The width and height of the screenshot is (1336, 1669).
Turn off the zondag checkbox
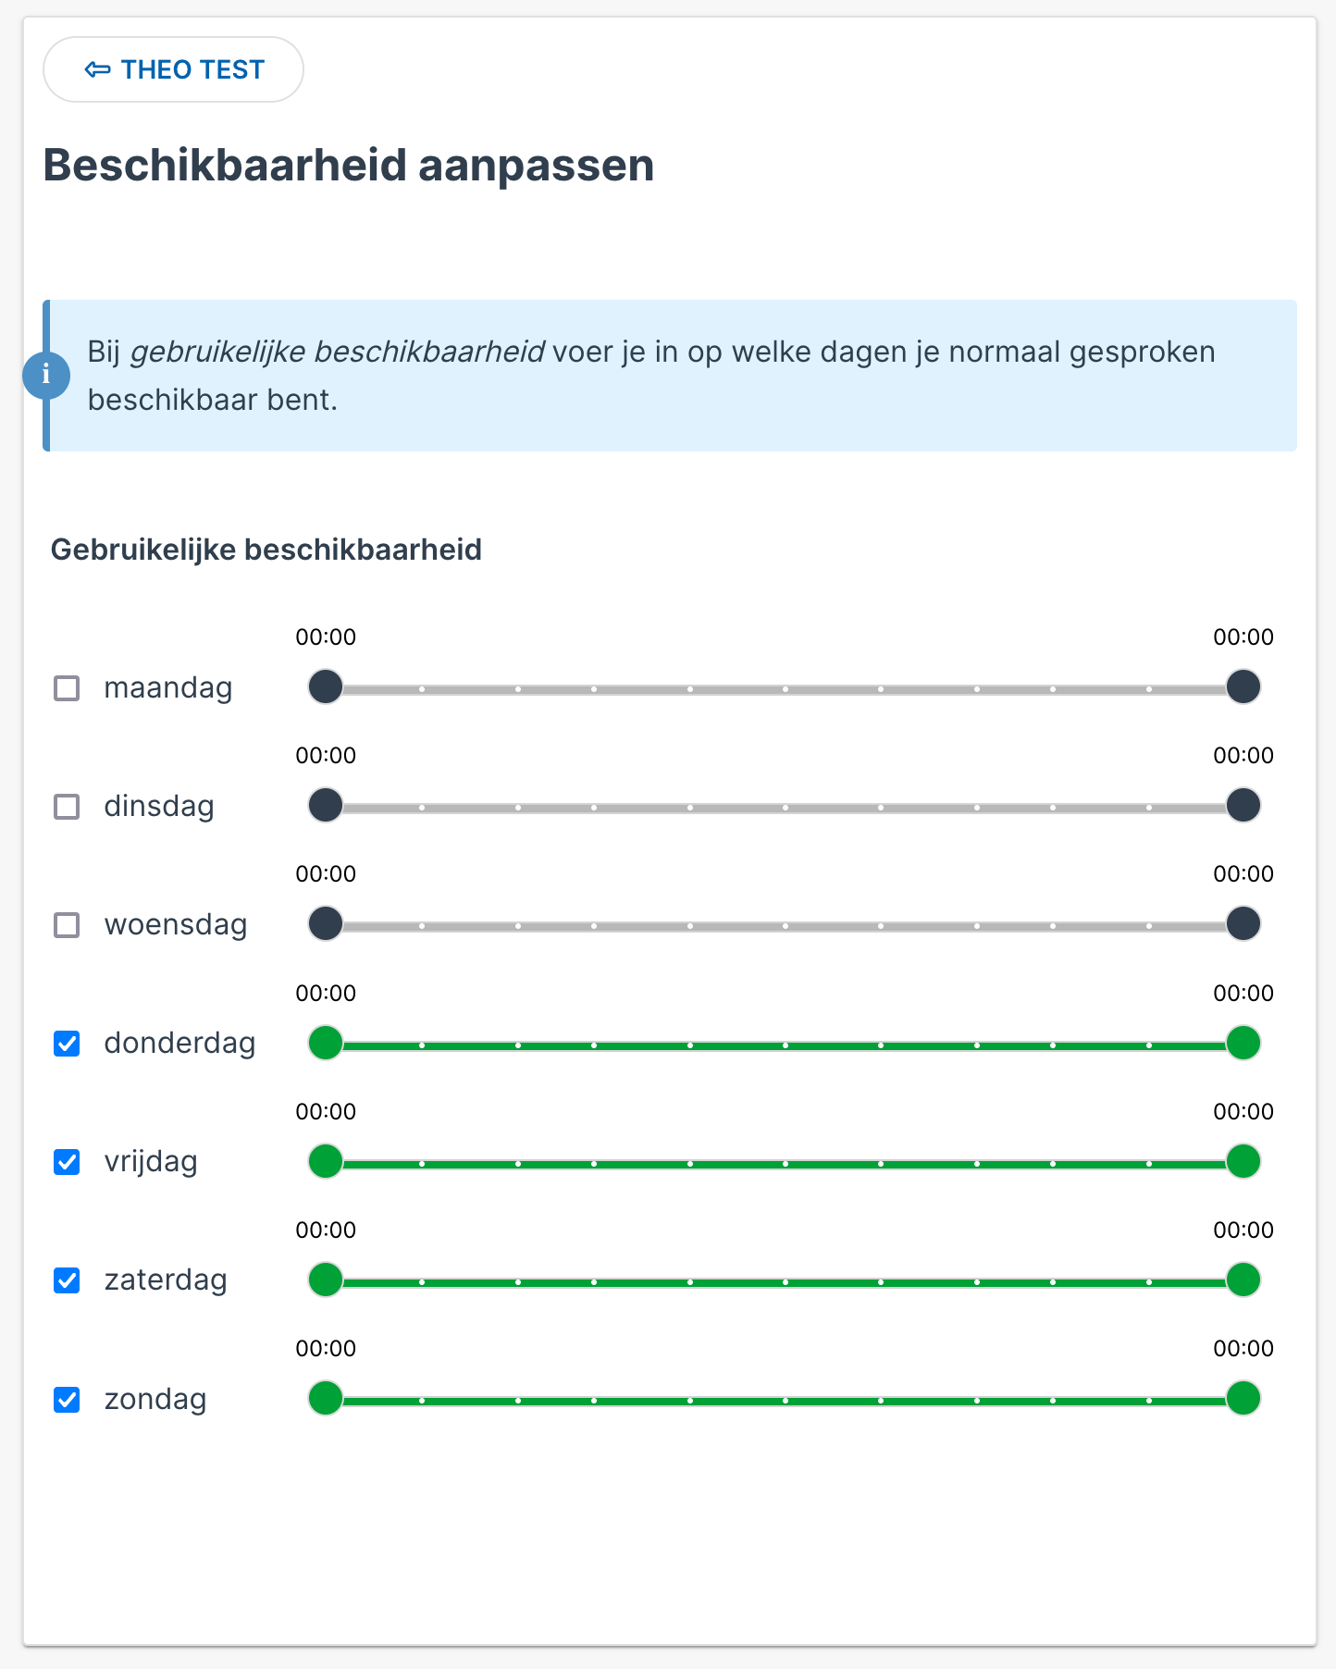pos(67,1400)
